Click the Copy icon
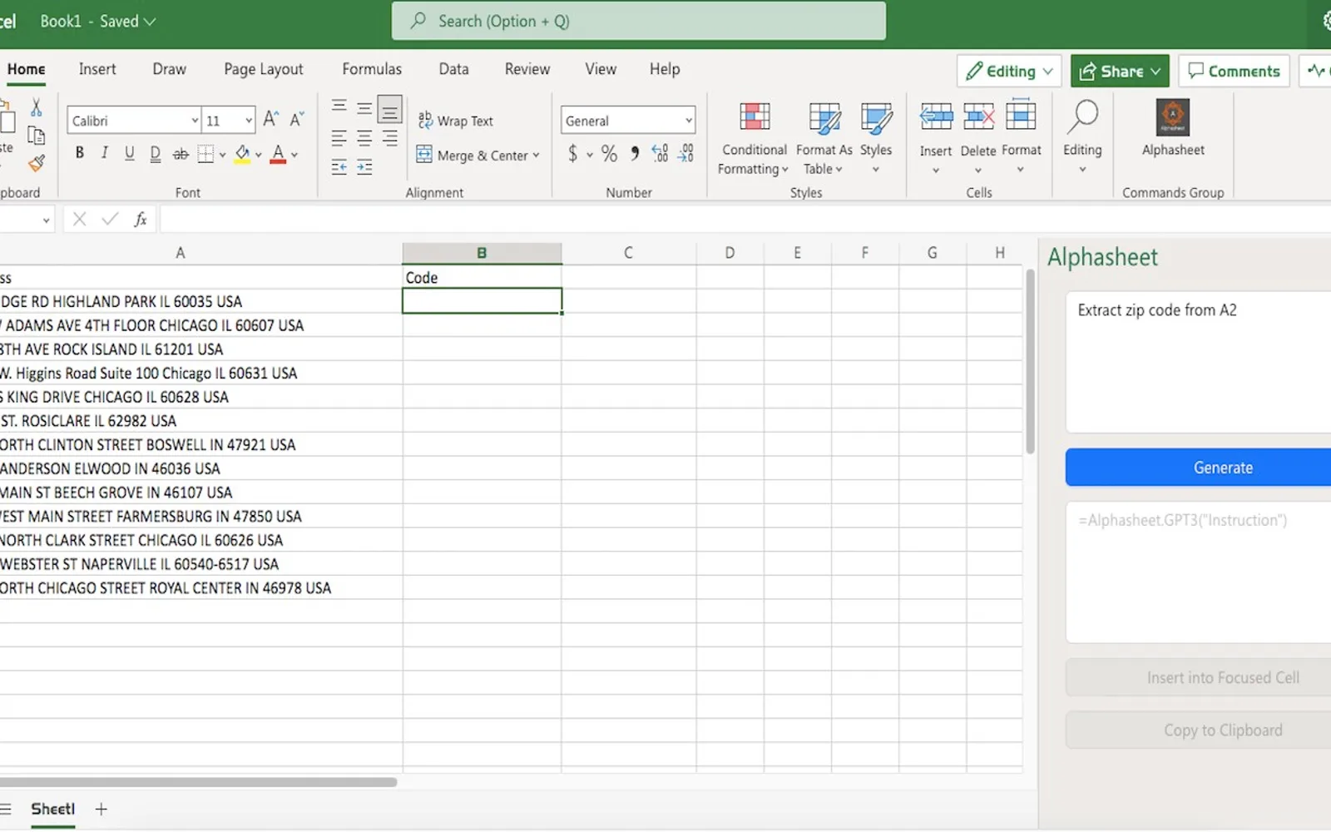This screenshot has height=832, width=1331. pyautogui.click(x=36, y=135)
